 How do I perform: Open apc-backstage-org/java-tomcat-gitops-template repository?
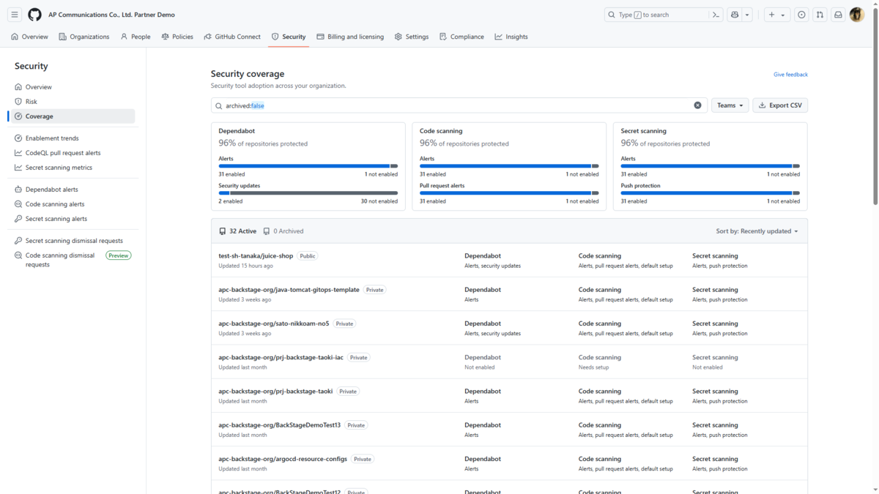point(289,290)
